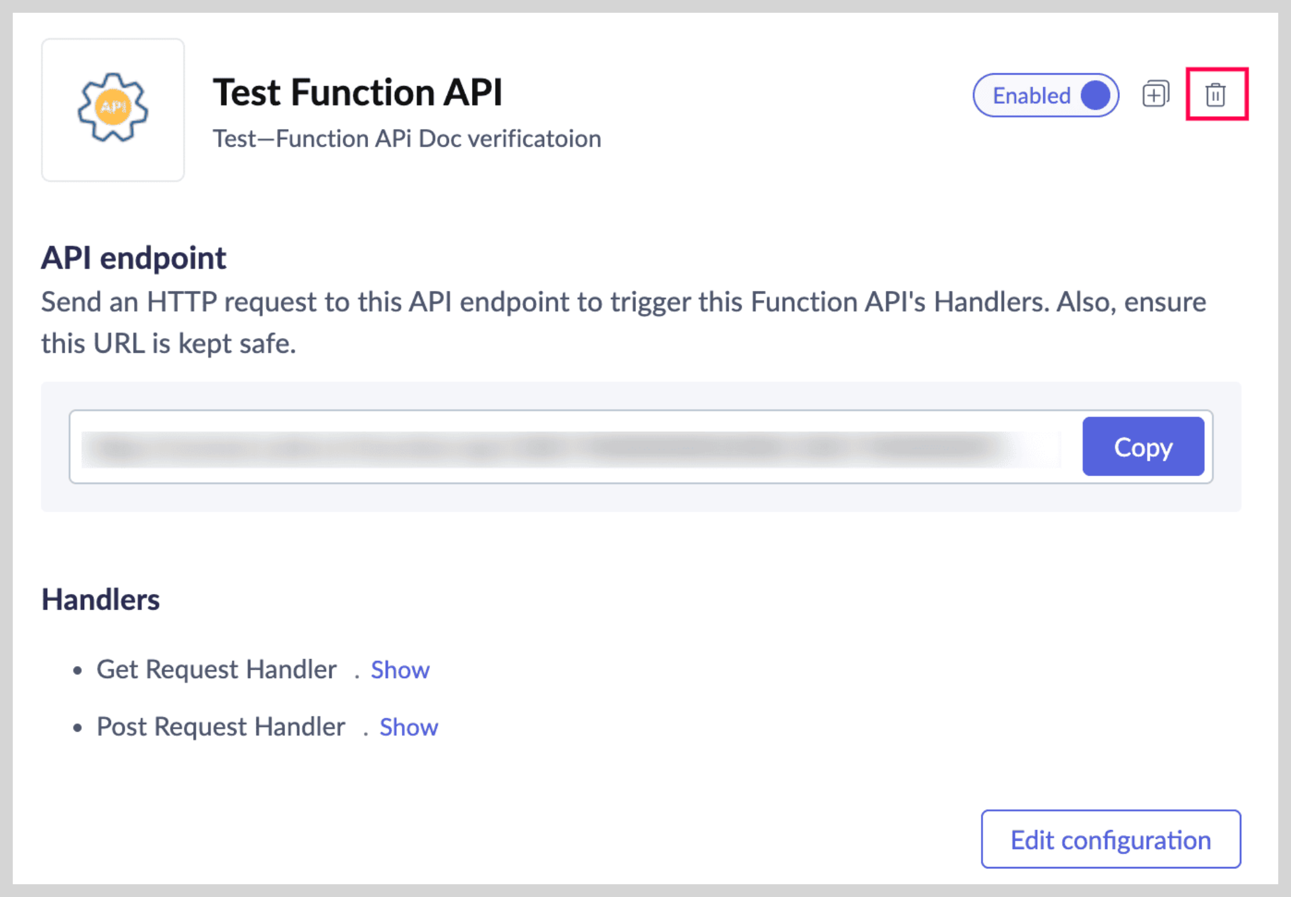Viewport: 1291px width, 897px height.
Task: Click the Get Request Handler label
Action: pos(217,670)
